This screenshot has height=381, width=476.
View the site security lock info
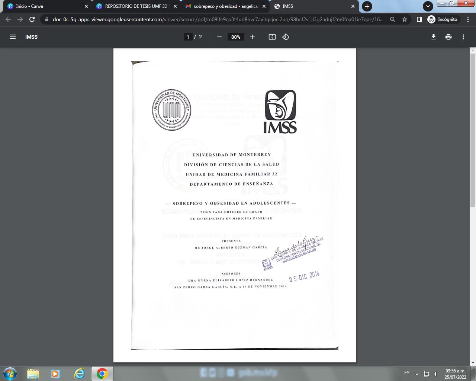pyautogui.click(x=46, y=19)
